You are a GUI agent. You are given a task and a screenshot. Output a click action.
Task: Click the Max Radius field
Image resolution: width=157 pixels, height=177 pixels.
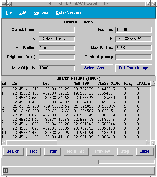[x=133, y=48]
